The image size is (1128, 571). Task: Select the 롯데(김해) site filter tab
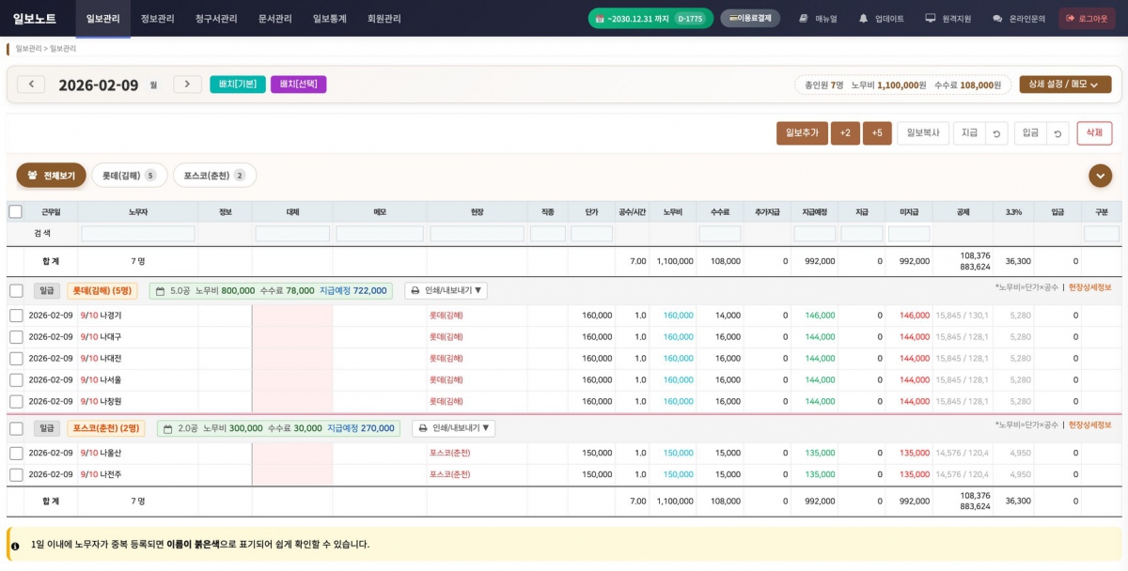pos(129,176)
